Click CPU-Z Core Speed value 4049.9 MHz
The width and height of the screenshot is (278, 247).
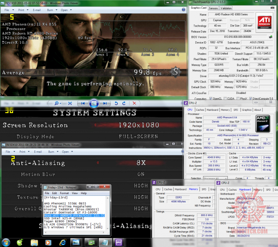click(x=214, y=157)
